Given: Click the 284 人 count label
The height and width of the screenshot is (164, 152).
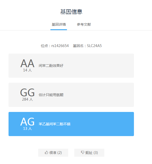Looking at the screenshot, I should (27, 99).
